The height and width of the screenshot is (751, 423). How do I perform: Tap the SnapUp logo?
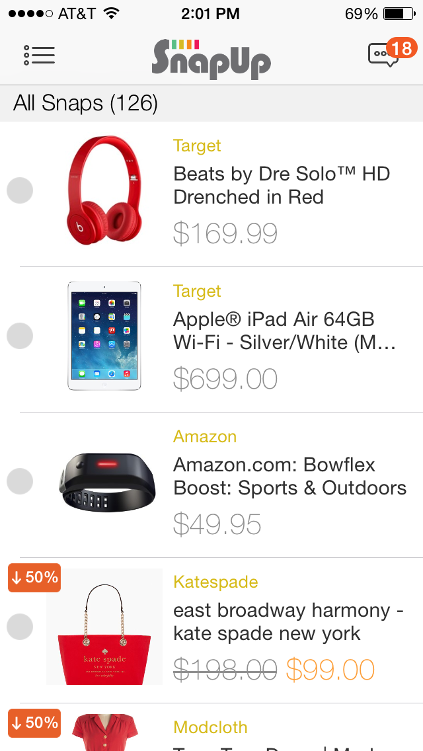point(211,59)
